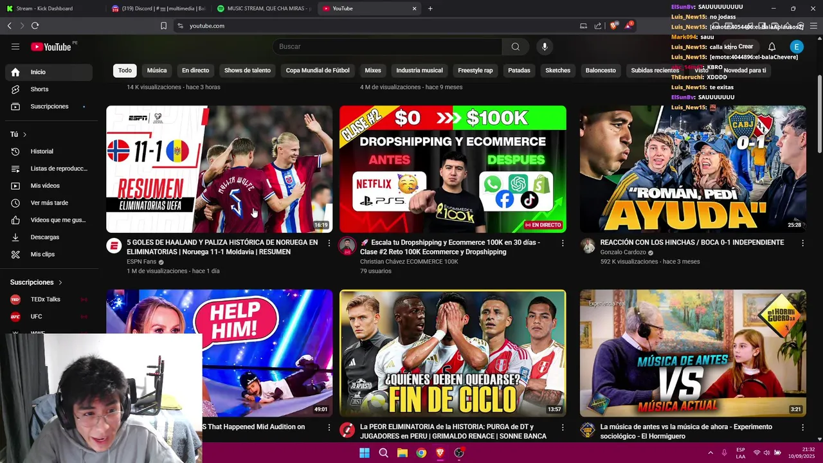Open Descargas in the sidebar
Viewport: 823px width, 463px height.
[49, 237]
